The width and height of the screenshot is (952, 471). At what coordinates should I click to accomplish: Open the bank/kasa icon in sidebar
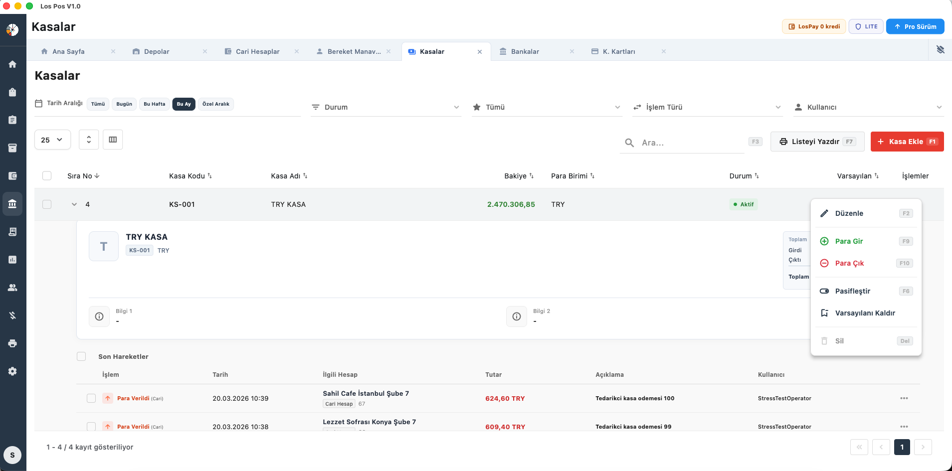(12, 204)
